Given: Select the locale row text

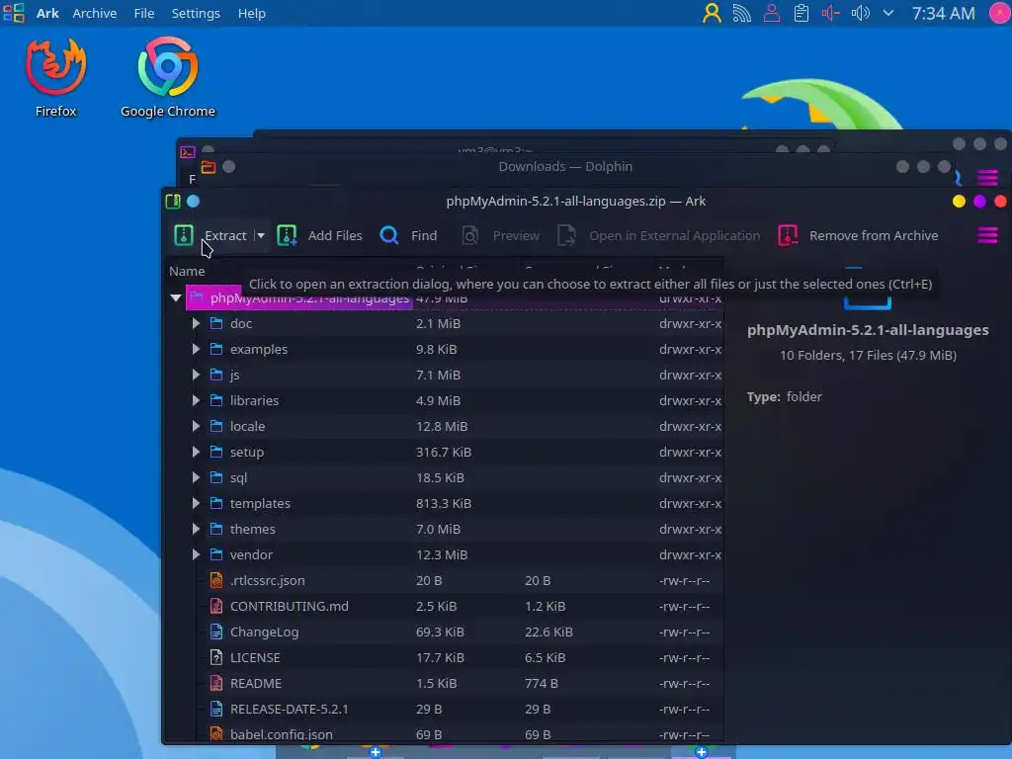Looking at the screenshot, I should pos(247,426).
